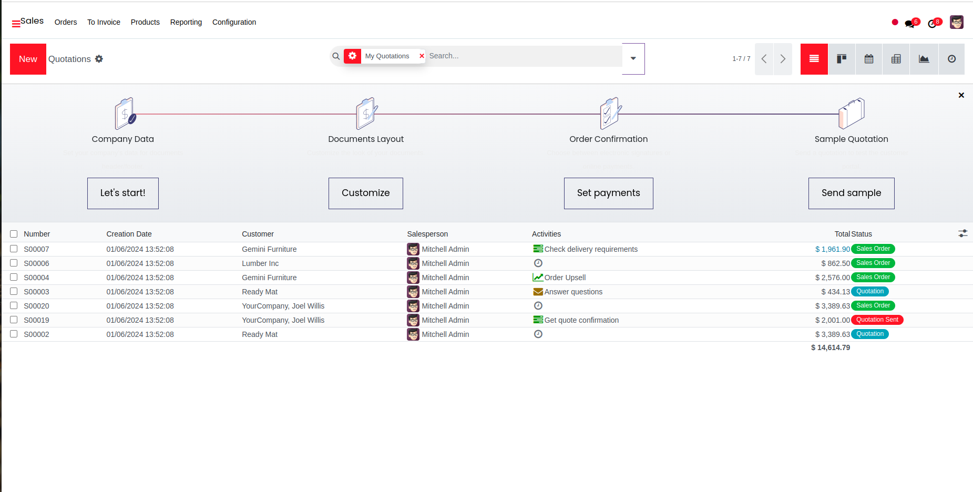973x492 pixels.
Task: Open the To Invoice menu
Action: point(104,22)
